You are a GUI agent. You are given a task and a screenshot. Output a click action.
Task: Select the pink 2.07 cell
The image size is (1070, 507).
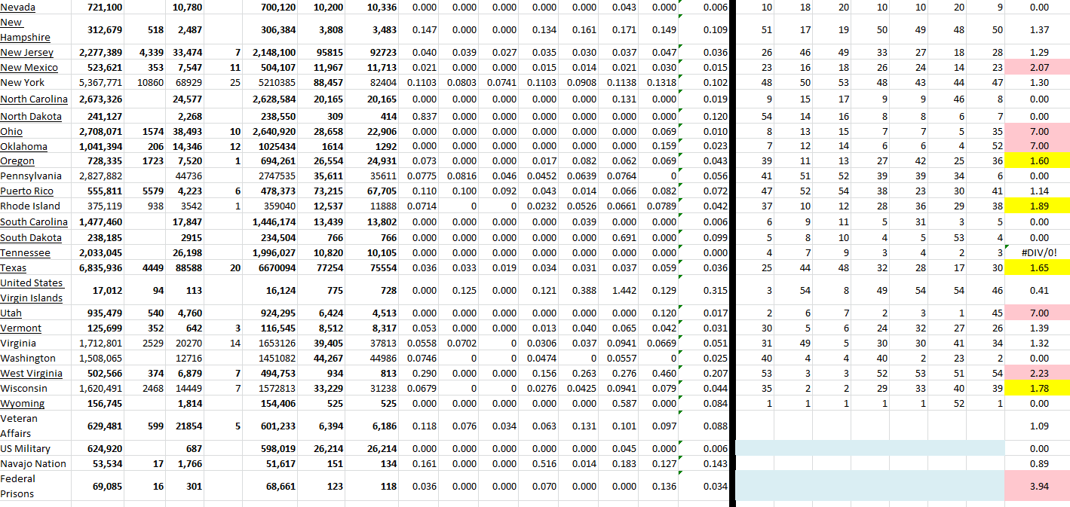pos(1038,68)
